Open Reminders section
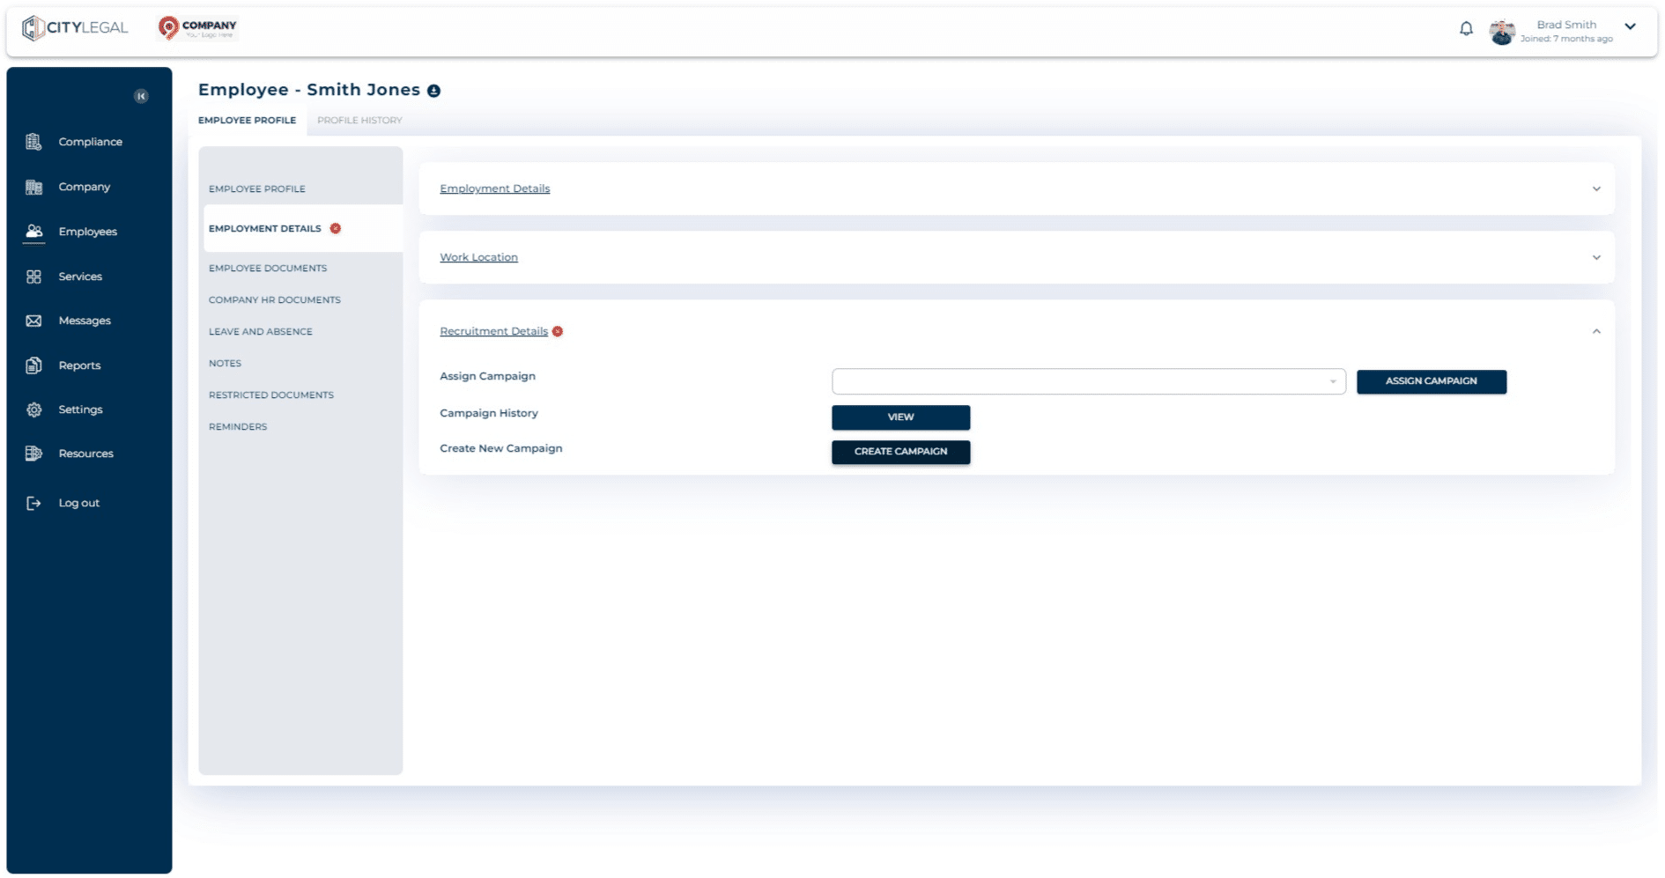The width and height of the screenshot is (1665, 878). coord(237,426)
